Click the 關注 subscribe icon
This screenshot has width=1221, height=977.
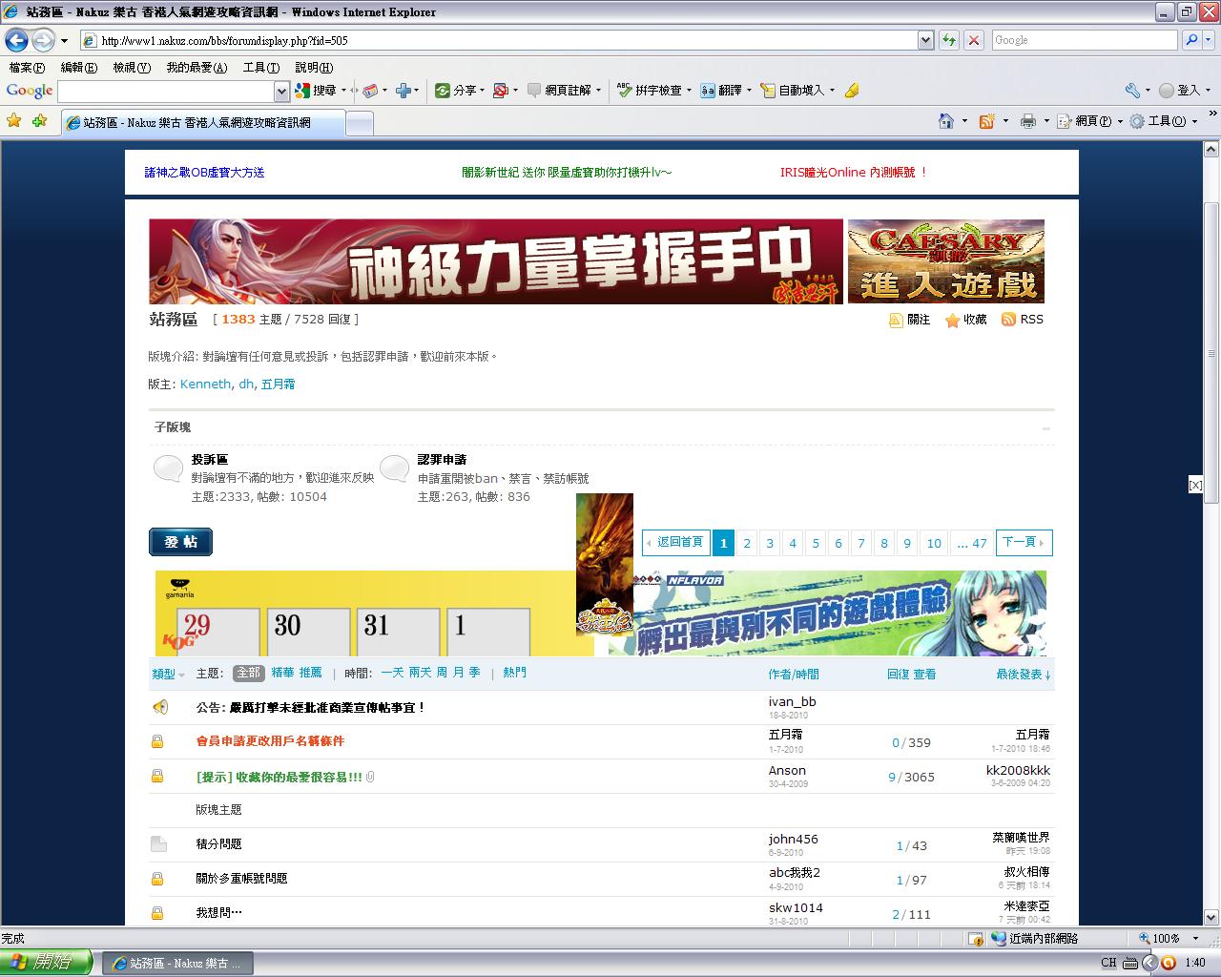pyautogui.click(x=896, y=321)
